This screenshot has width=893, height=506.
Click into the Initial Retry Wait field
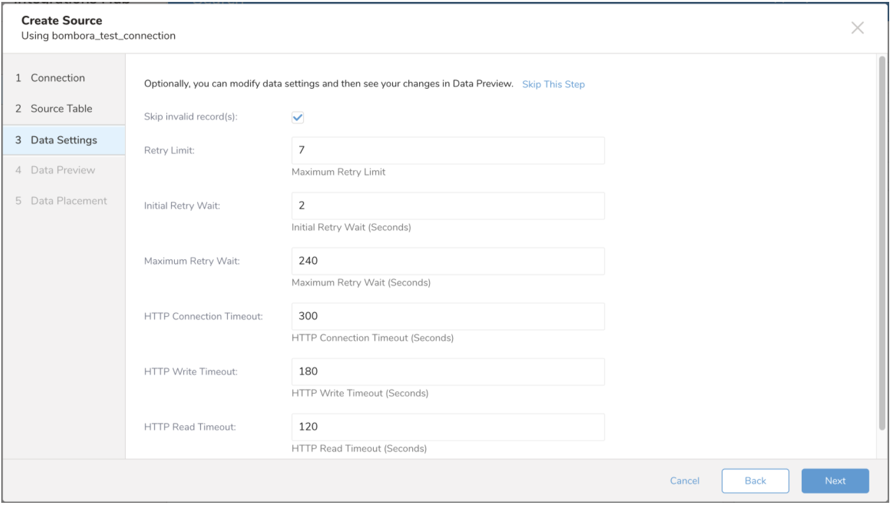pyautogui.click(x=448, y=206)
